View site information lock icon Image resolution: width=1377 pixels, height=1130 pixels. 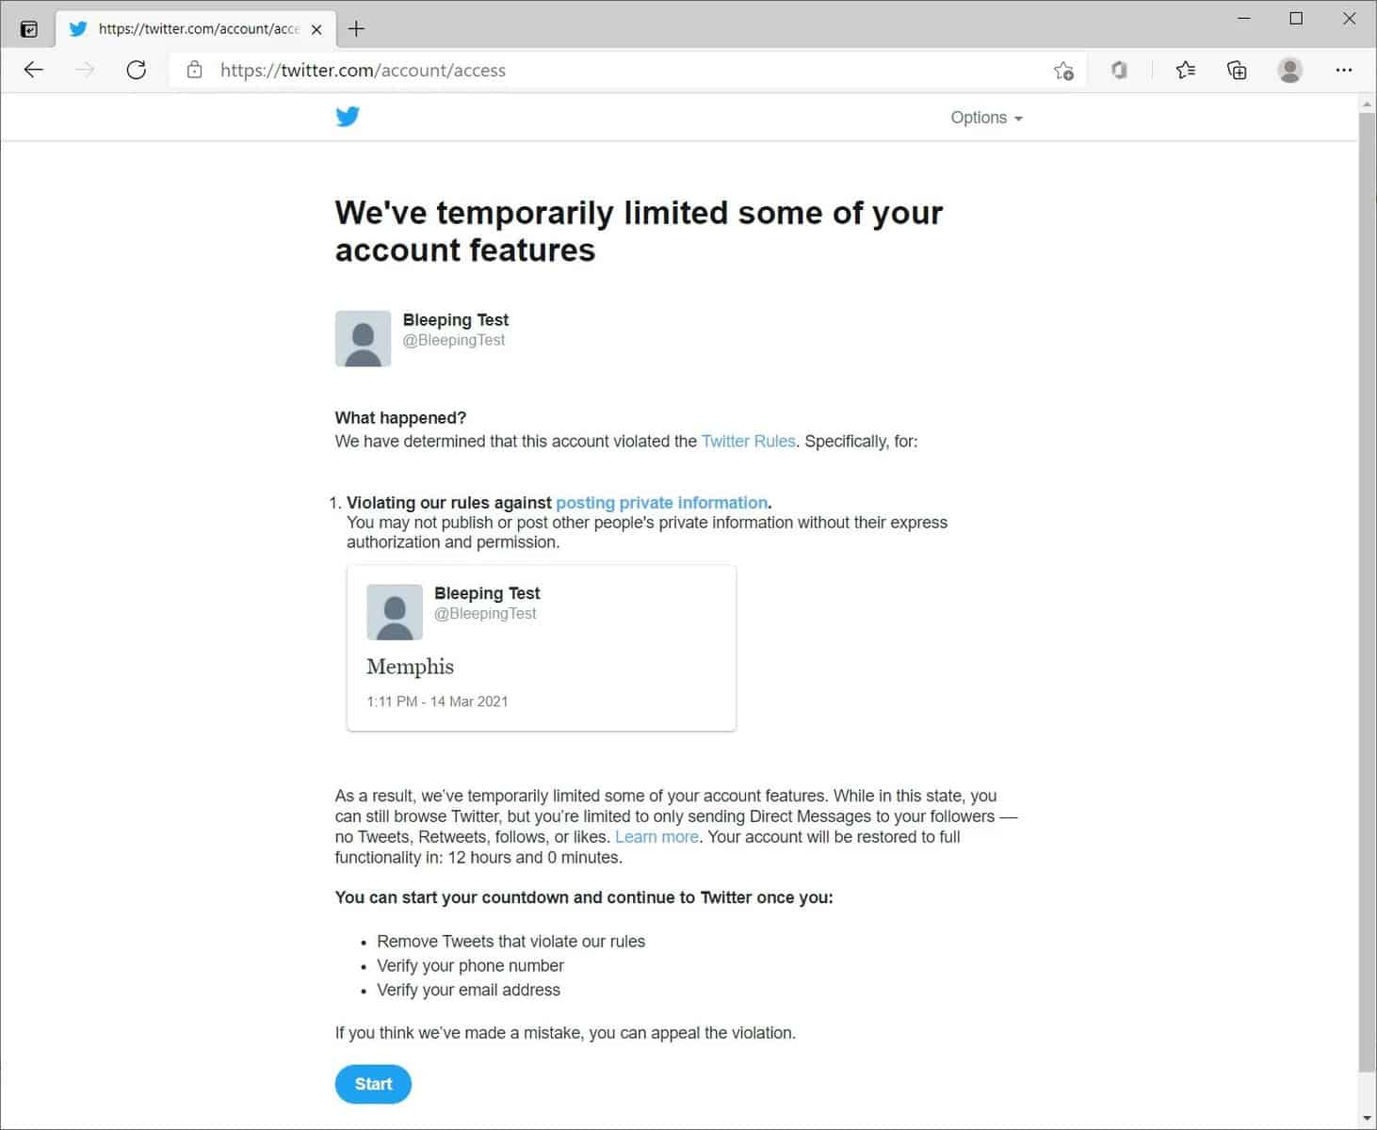click(195, 70)
